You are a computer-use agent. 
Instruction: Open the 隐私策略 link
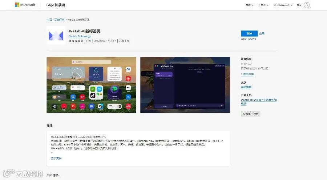246,87
